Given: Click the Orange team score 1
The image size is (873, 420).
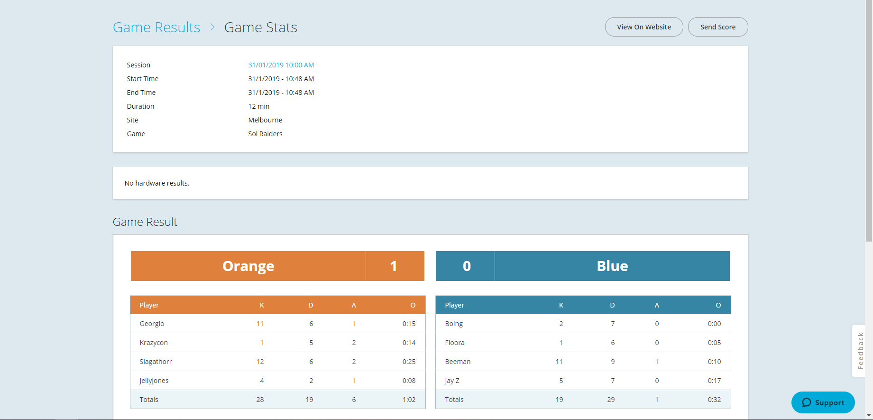Looking at the screenshot, I should [x=394, y=266].
